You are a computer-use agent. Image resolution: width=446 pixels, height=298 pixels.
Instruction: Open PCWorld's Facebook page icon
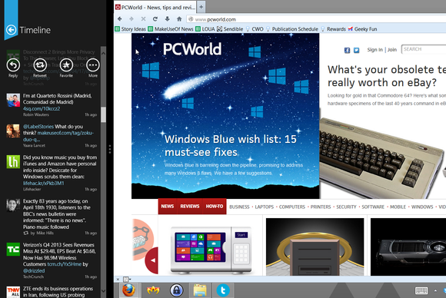[x=347, y=50]
